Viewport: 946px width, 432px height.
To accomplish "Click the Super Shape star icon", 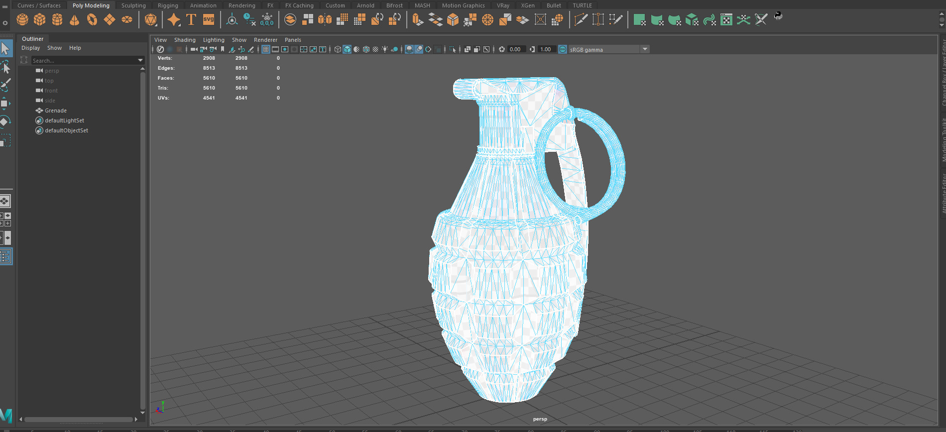I will coord(174,19).
